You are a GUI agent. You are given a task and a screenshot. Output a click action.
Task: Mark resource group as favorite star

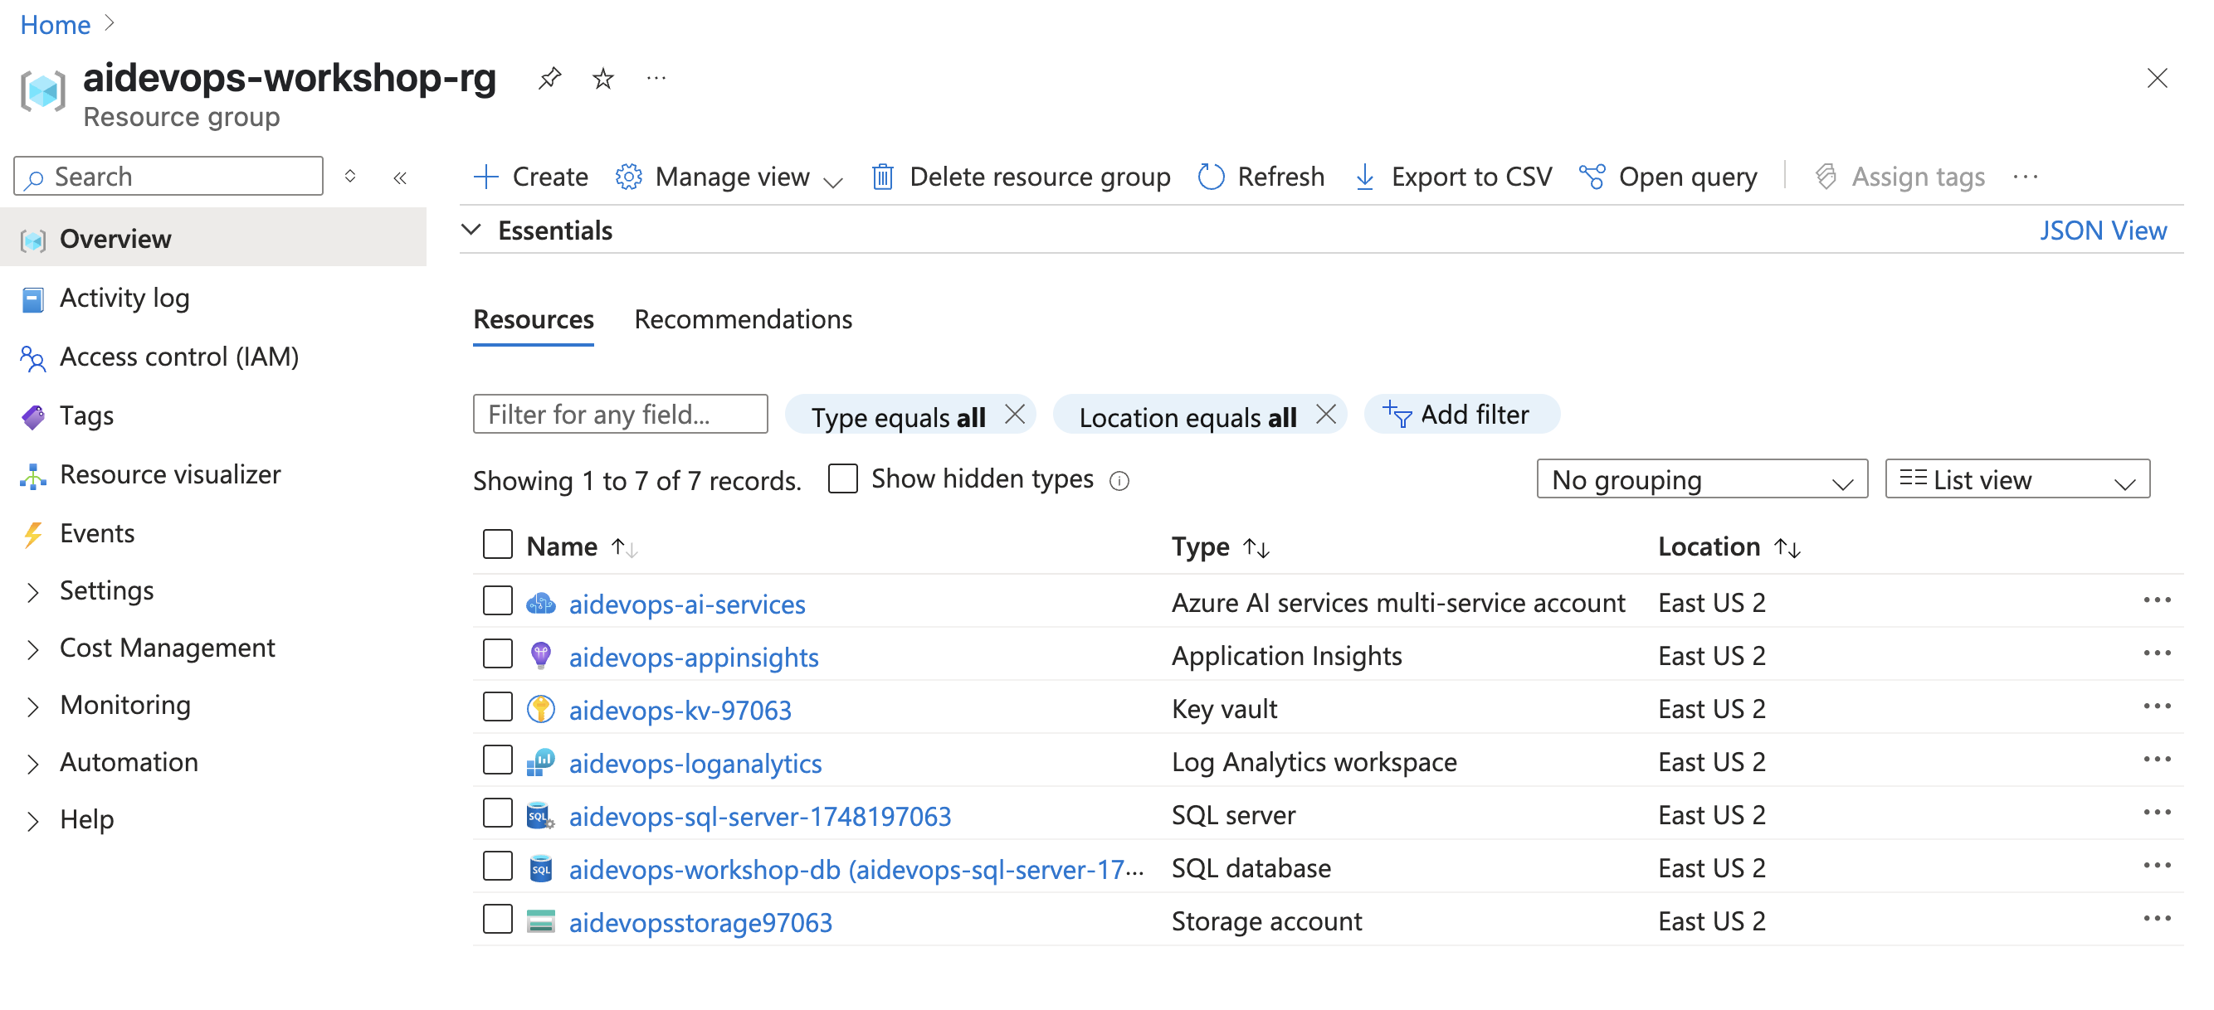pos(603,78)
